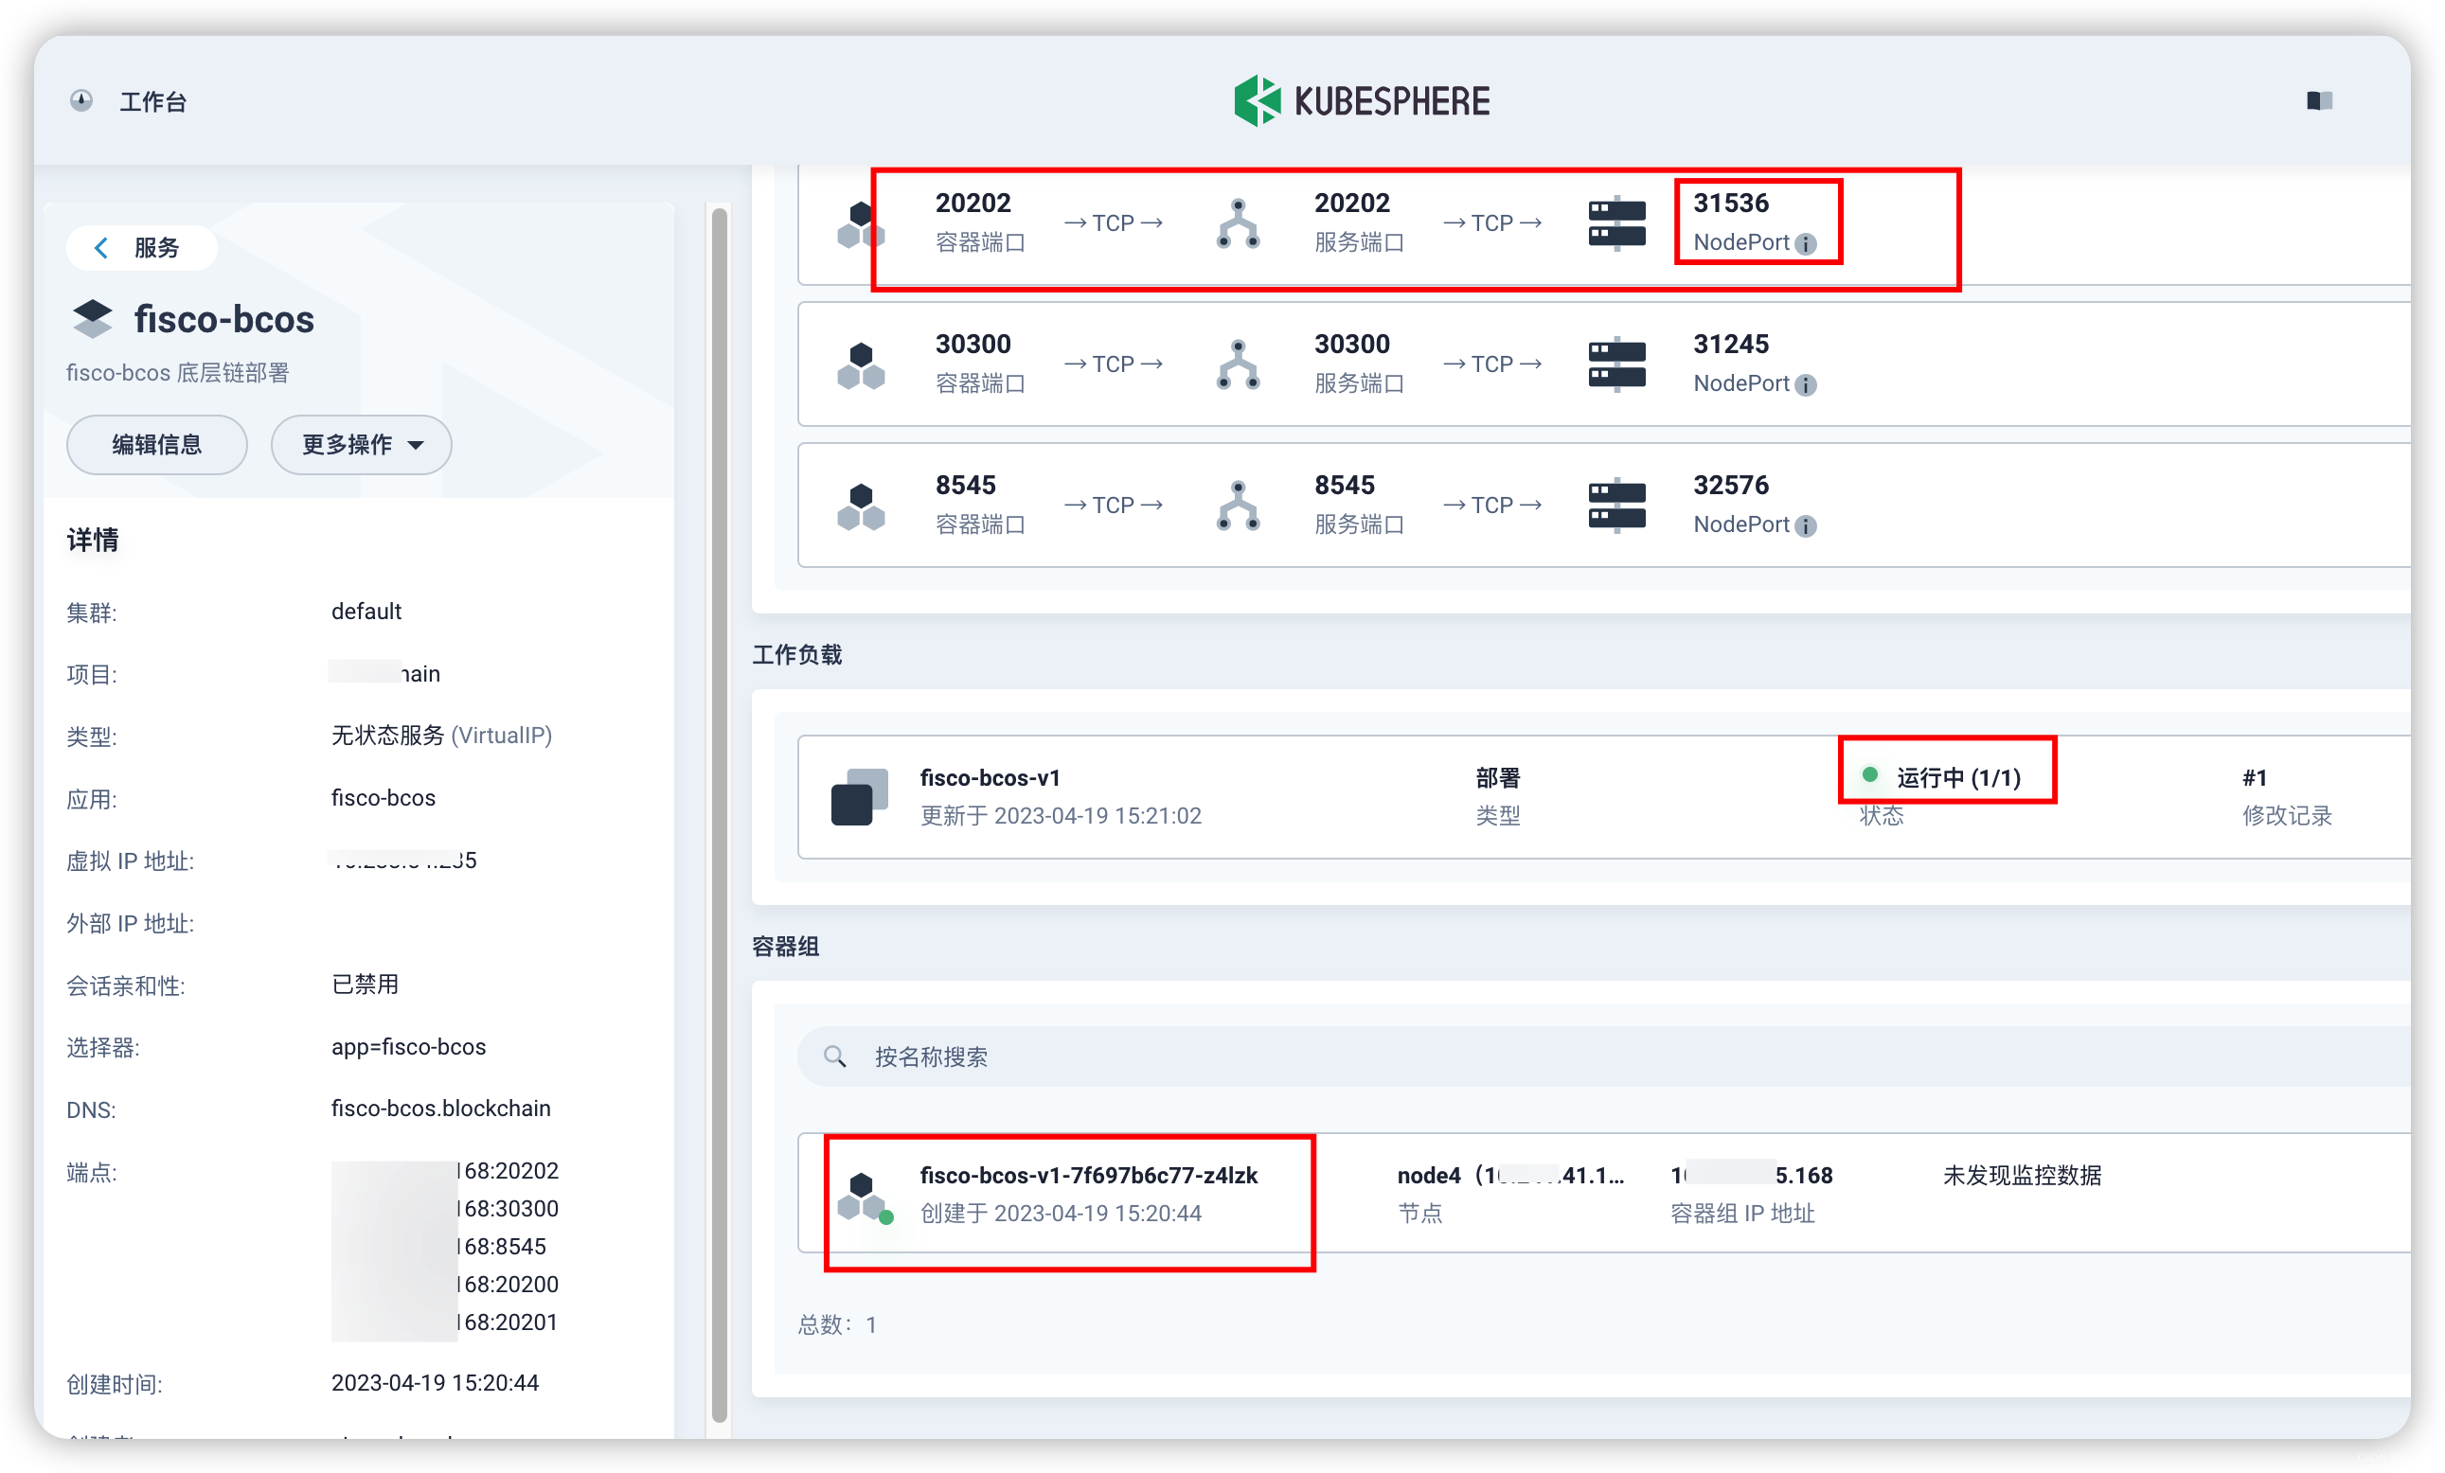This screenshot has width=2445, height=1473.
Task: Click node server icon beside 31245
Action: tap(1616, 365)
